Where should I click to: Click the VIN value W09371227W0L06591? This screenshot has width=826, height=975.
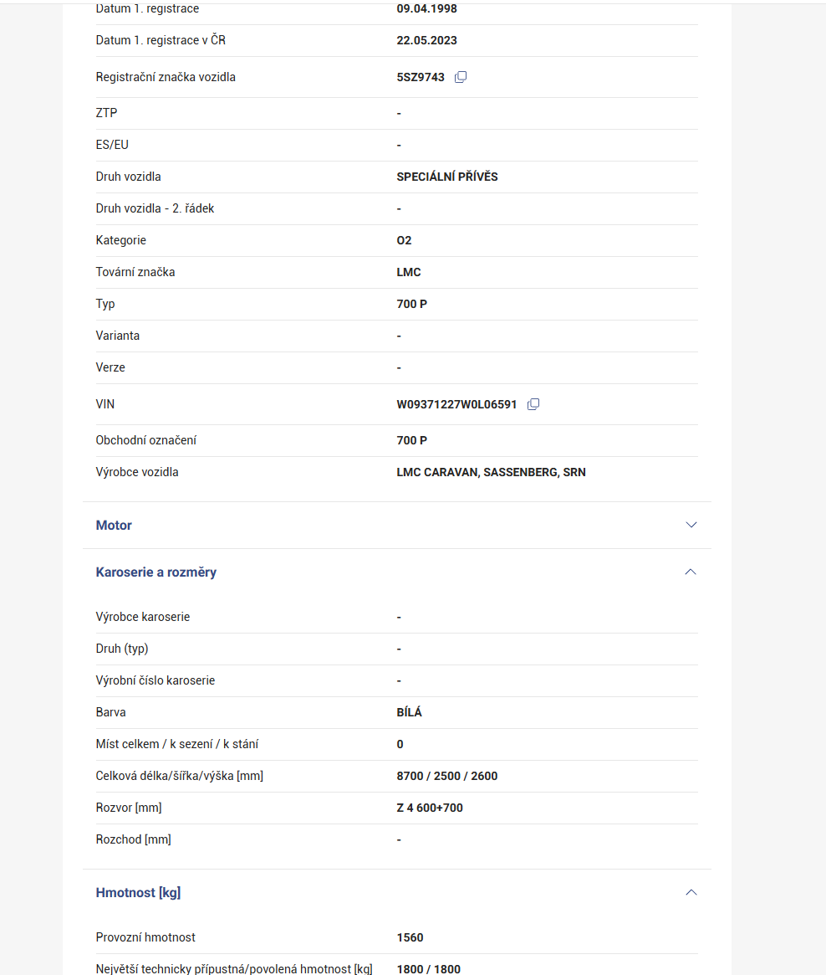click(x=456, y=405)
